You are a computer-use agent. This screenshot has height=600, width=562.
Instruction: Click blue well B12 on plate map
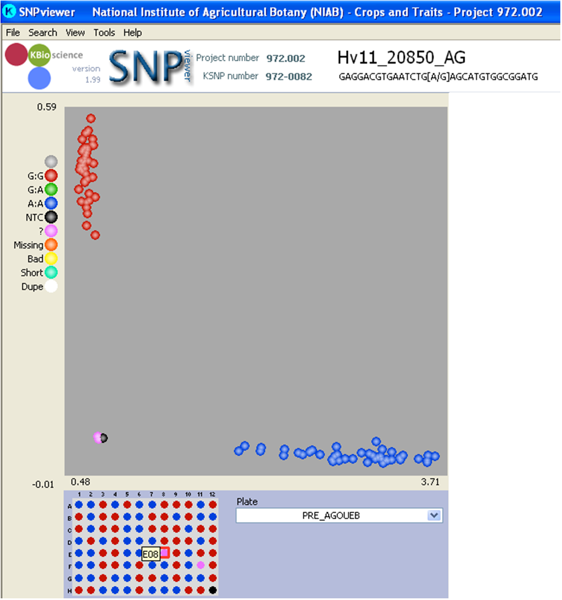pos(212,517)
